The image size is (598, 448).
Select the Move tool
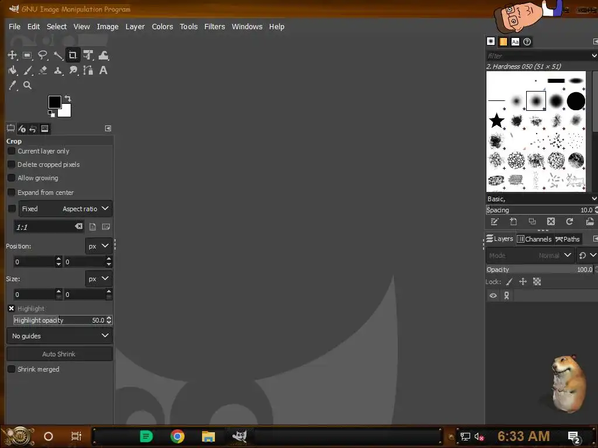point(12,55)
